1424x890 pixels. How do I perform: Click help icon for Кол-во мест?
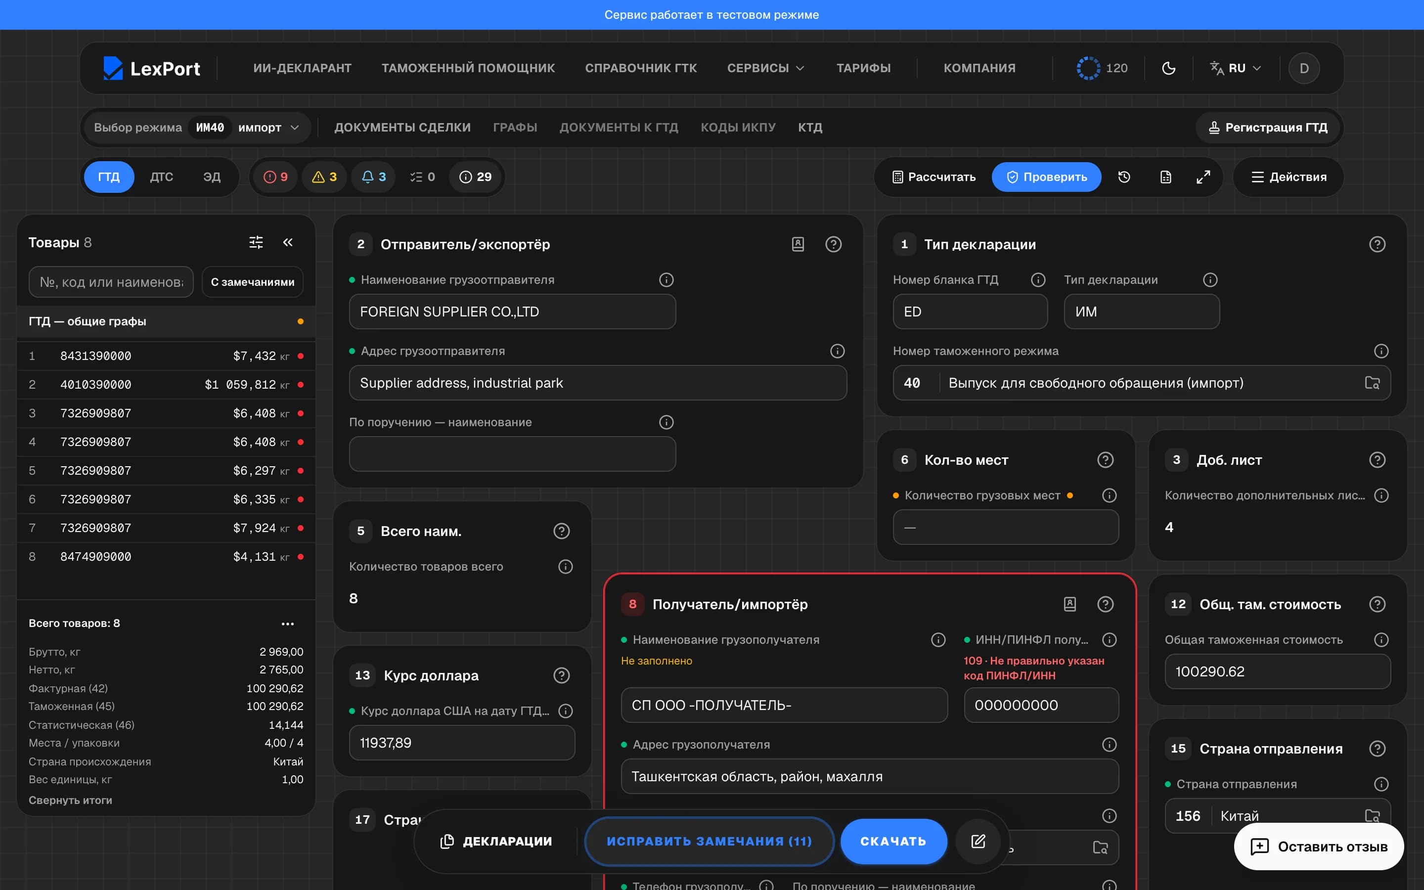[x=1105, y=460]
